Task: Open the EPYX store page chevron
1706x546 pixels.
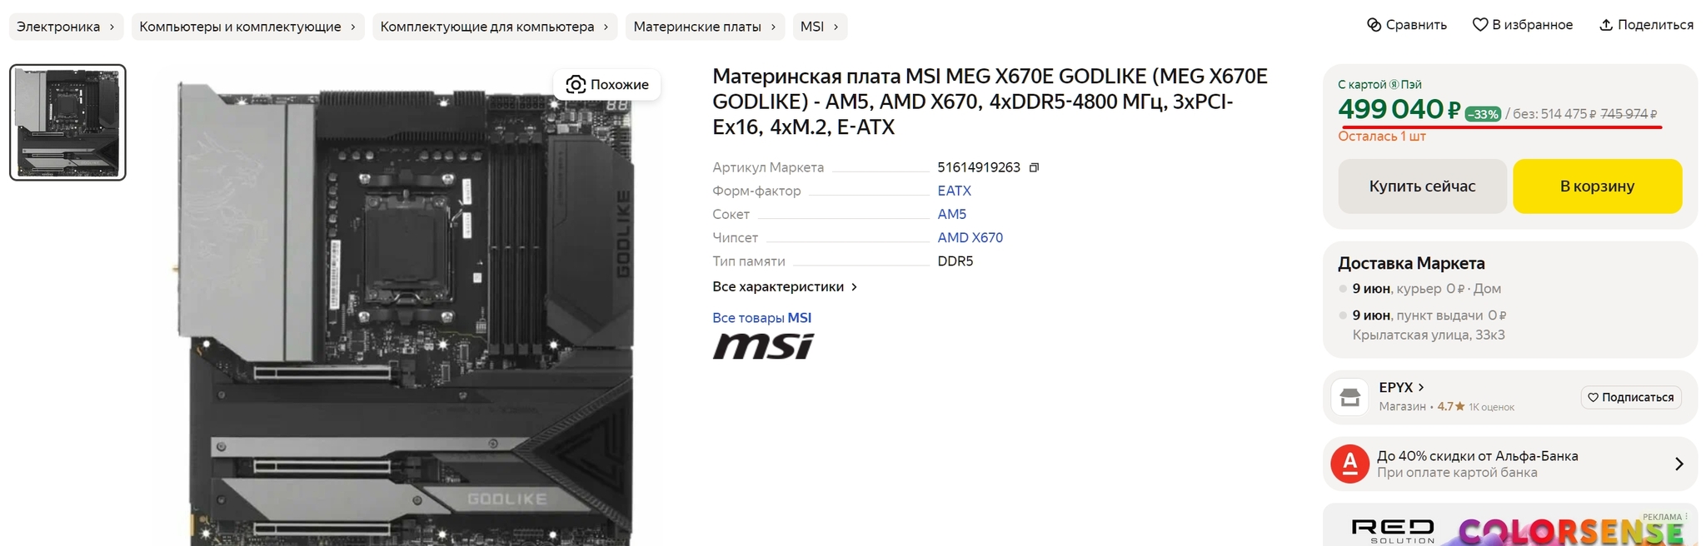Action: point(1421,387)
